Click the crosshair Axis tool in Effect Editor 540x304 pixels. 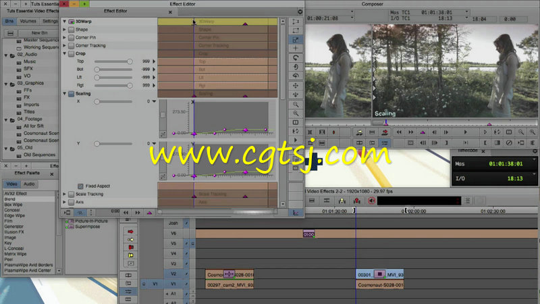pyautogui.click(x=296, y=48)
